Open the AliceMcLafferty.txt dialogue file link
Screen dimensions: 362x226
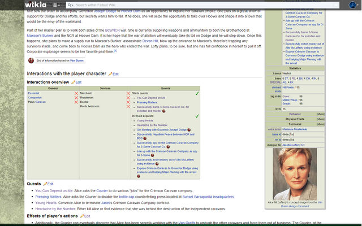294,145
